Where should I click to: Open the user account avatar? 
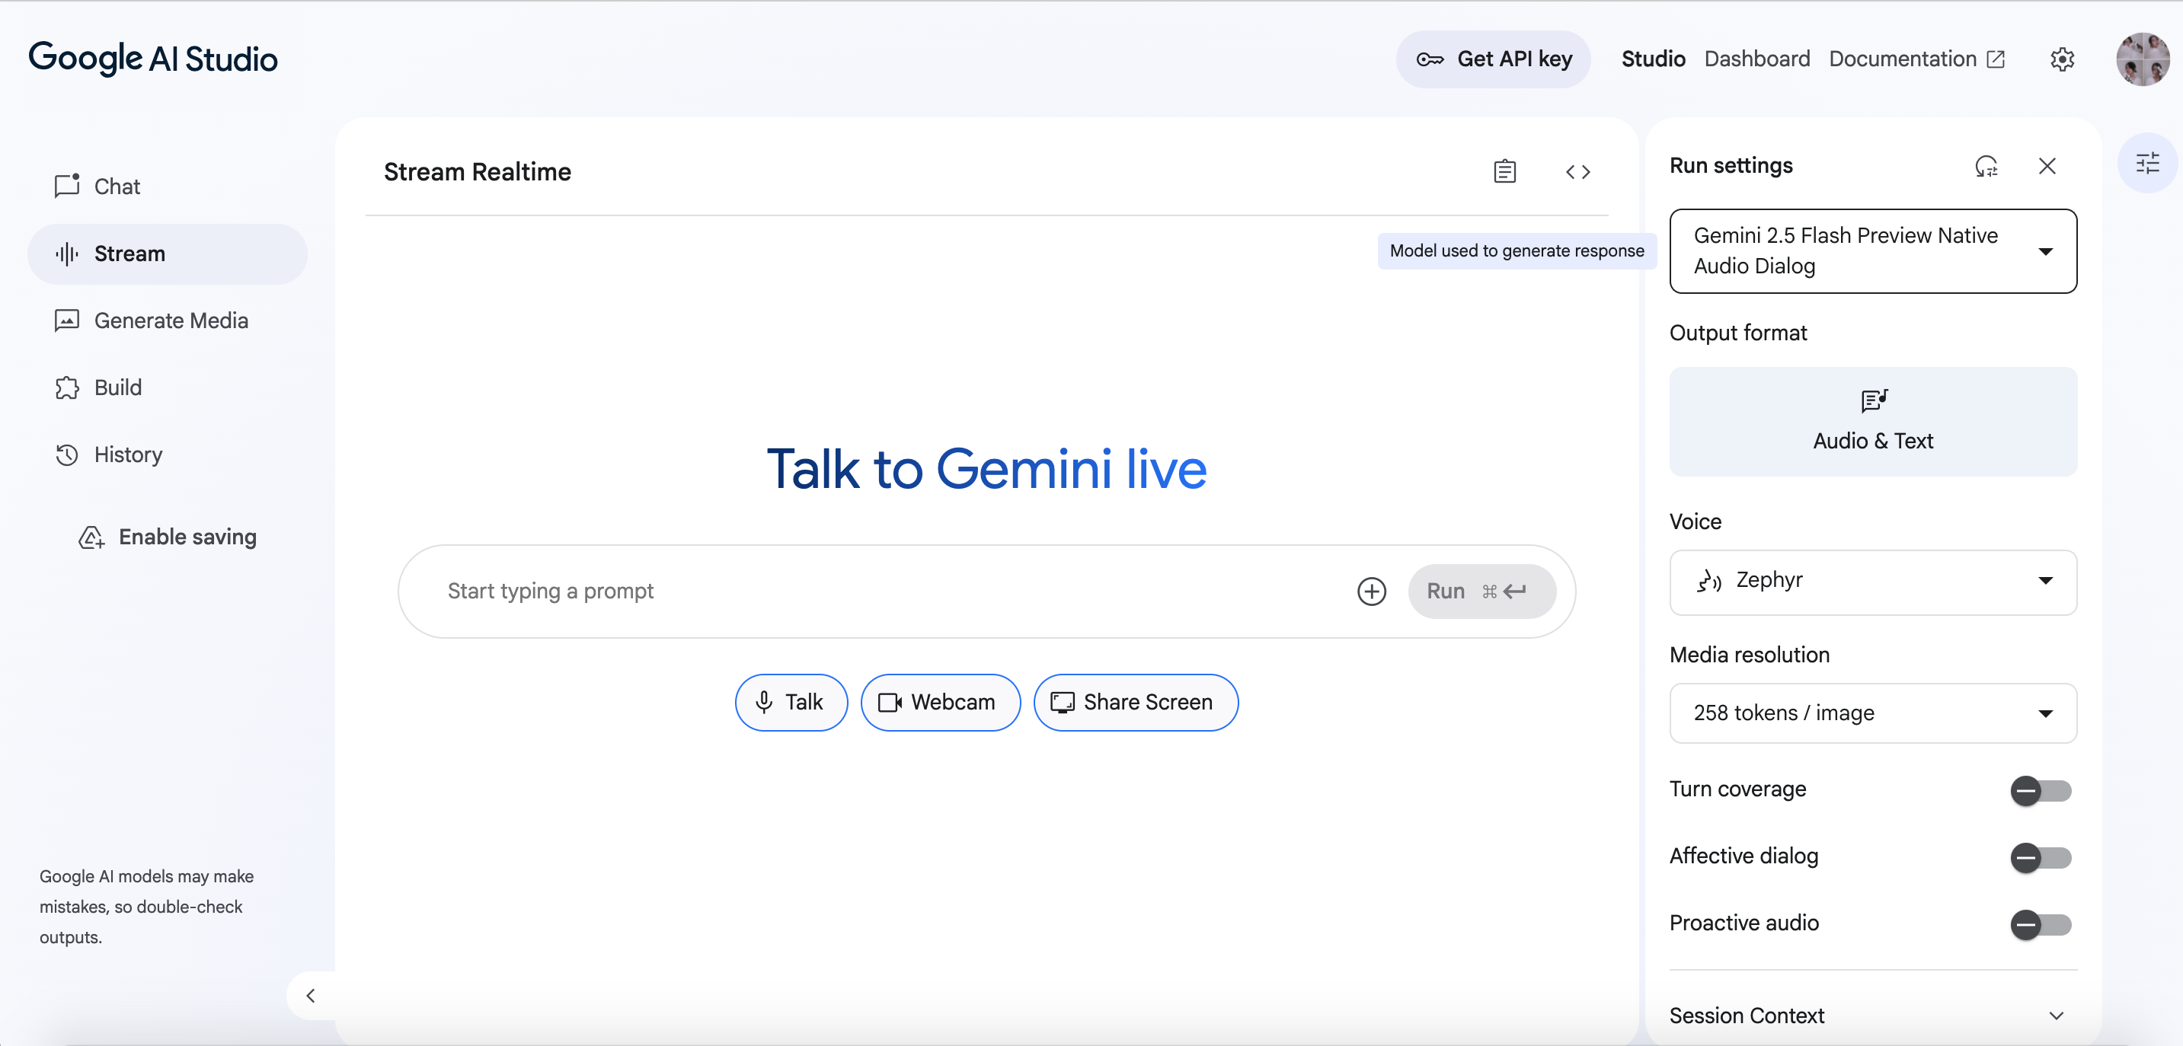tap(2143, 59)
